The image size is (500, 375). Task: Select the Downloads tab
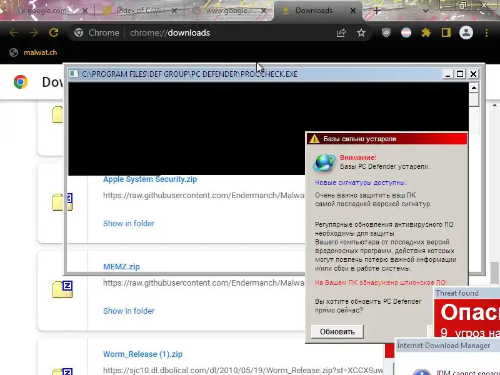[x=314, y=11]
